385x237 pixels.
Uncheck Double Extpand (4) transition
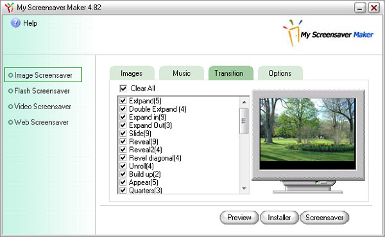click(123, 109)
